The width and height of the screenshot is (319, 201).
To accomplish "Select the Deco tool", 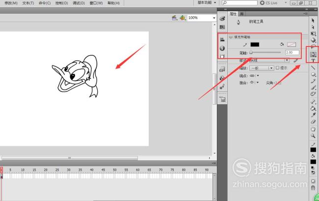I will tap(313, 94).
